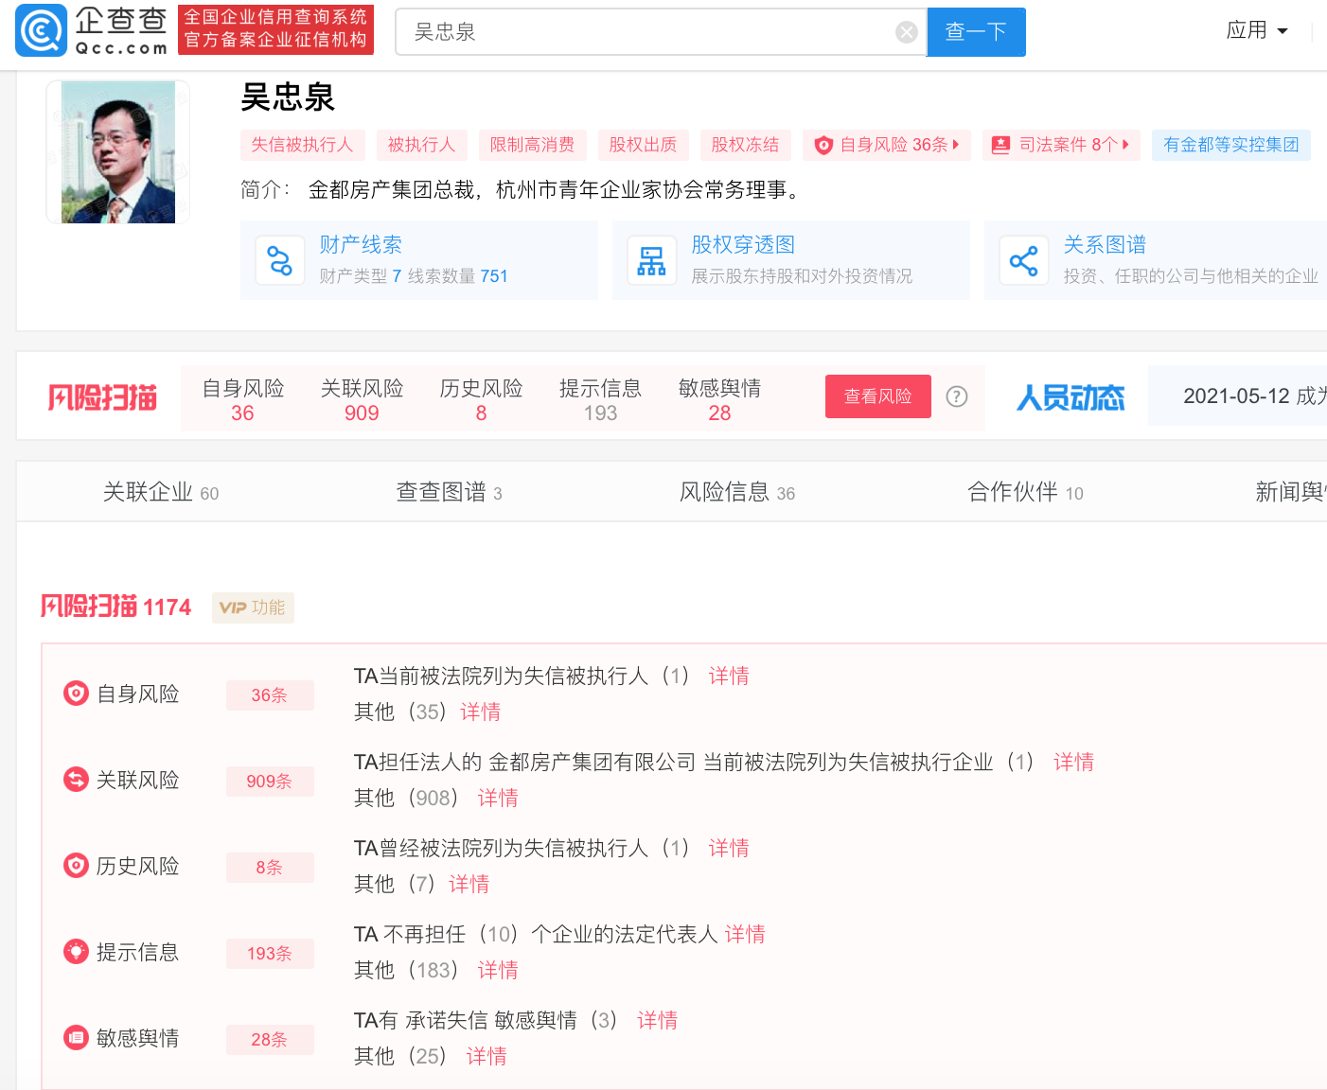Image resolution: width=1327 pixels, height=1090 pixels.
Task: Click the VIP 功能 badge
Action: pyautogui.click(x=253, y=607)
